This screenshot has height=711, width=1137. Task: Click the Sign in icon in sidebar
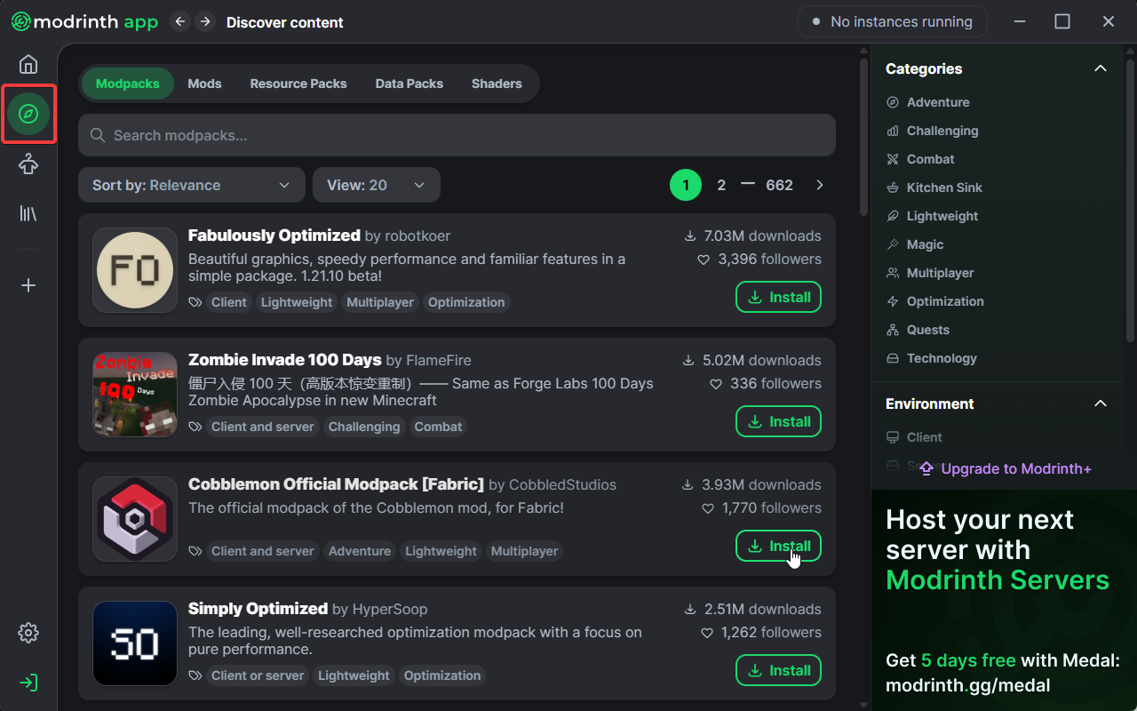[28, 683]
